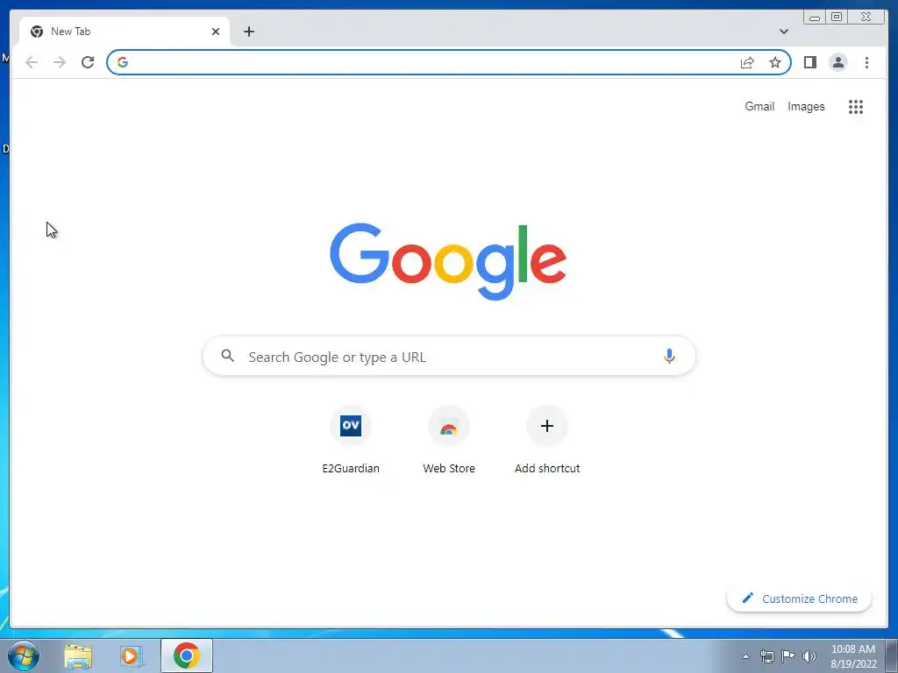Image resolution: width=898 pixels, height=673 pixels.
Task: Start voice search with the microphone icon
Action: pyautogui.click(x=669, y=356)
